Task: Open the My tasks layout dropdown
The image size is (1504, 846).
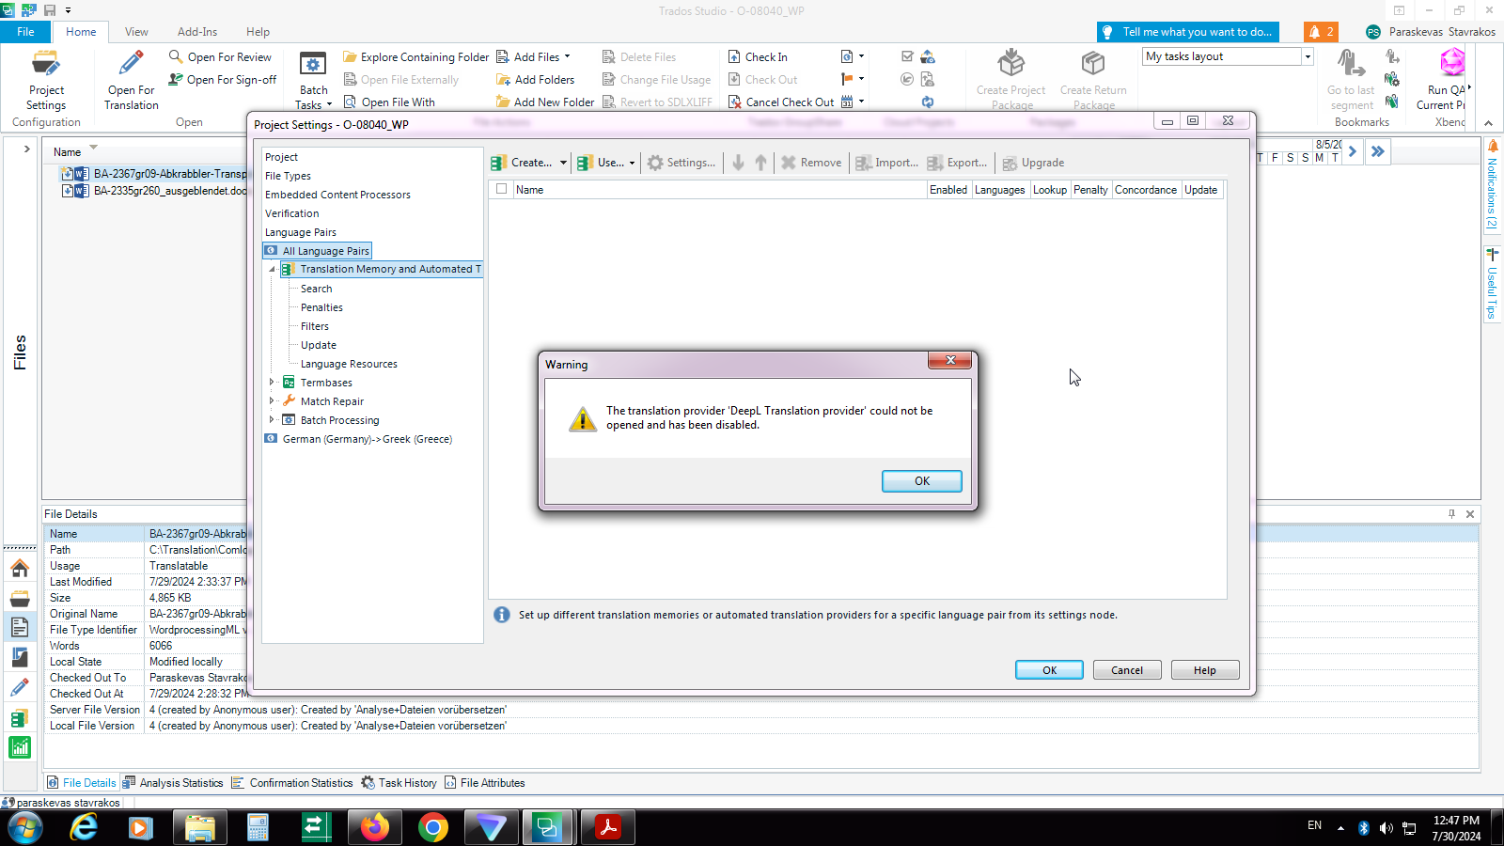Action: point(1307,56)
